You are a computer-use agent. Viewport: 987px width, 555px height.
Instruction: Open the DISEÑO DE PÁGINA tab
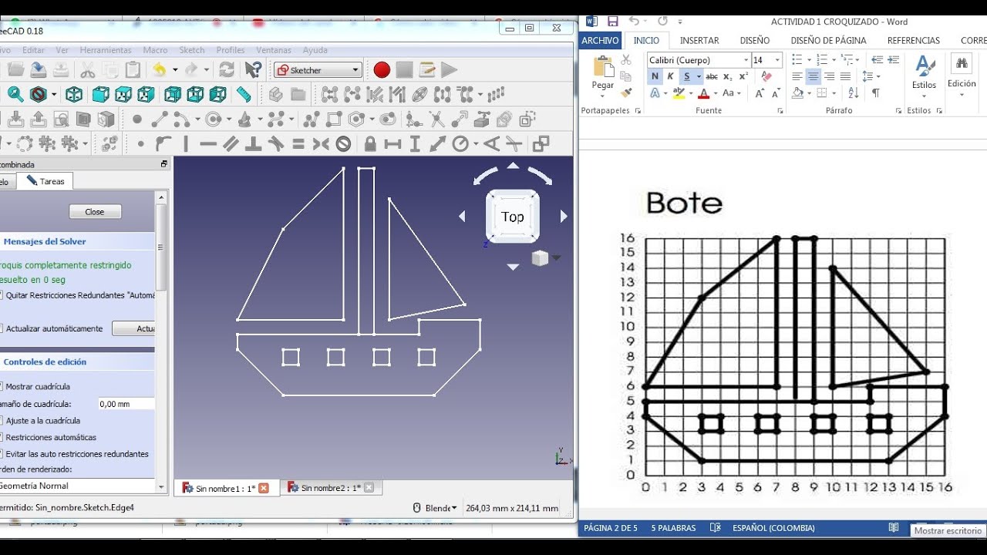[828, 40]
